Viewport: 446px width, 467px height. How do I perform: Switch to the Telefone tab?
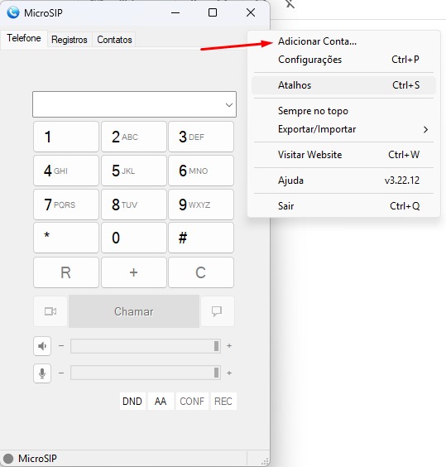[24, 38]
